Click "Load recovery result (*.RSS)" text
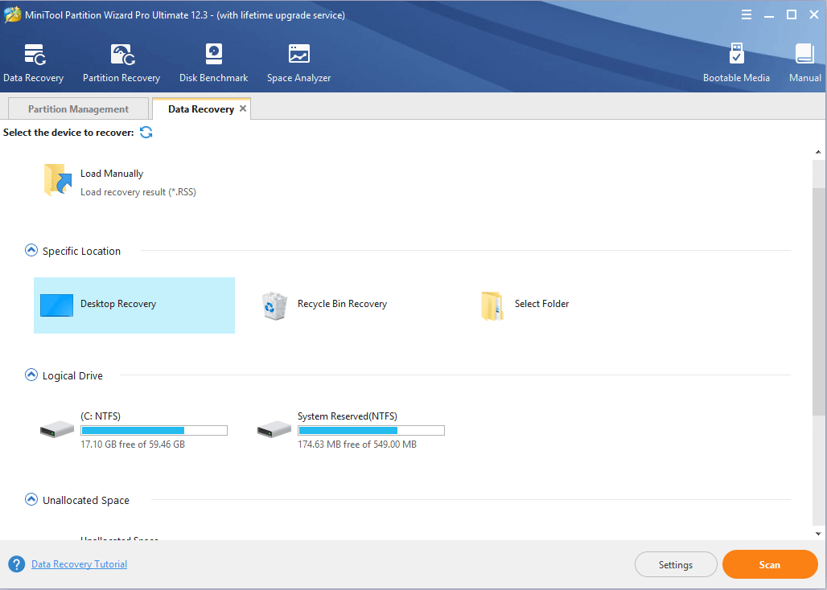This screenshot has height=590, width=827. 138,192
